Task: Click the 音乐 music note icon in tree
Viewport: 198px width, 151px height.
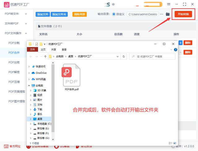Action: 35,114
